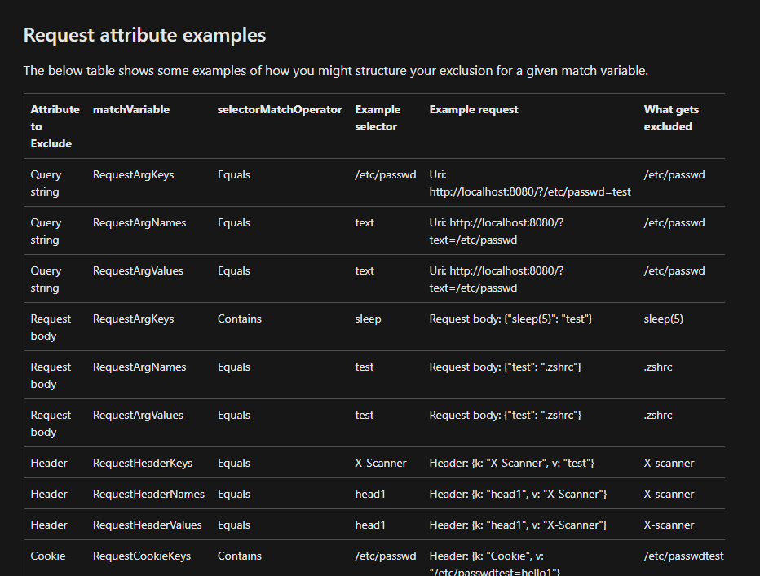Viewport: 760px width, 576px height.
Task: Click 'RequestArgValues' in the Query string row
Action: pos(138,270)
